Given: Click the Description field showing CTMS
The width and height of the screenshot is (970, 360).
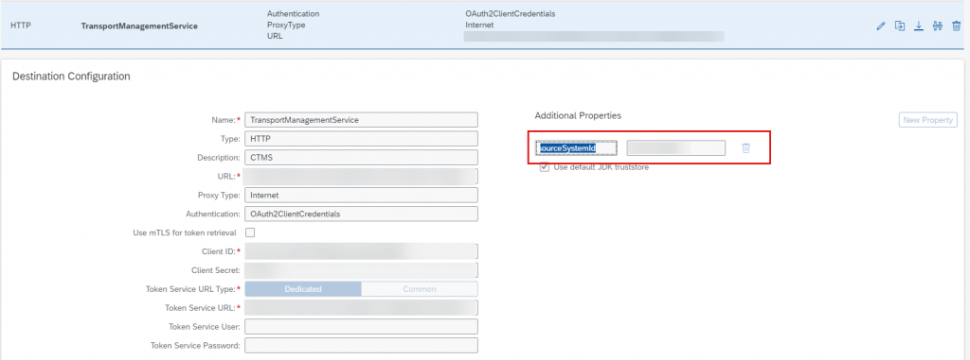Looking at the screenshot, I should (361, 158).
